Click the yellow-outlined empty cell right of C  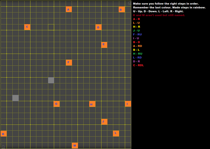tap(51, 27)
